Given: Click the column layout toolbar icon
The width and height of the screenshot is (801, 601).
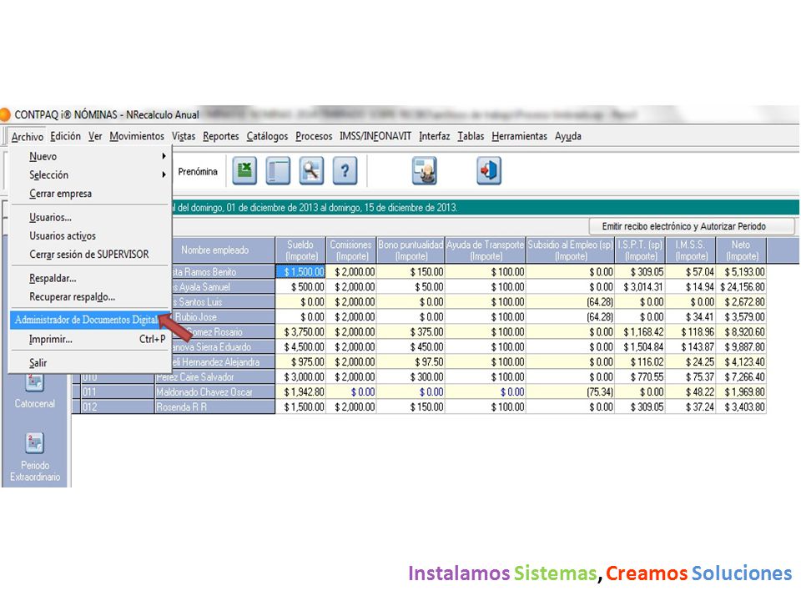Looking at the screenshot, I should click(278, 170).
